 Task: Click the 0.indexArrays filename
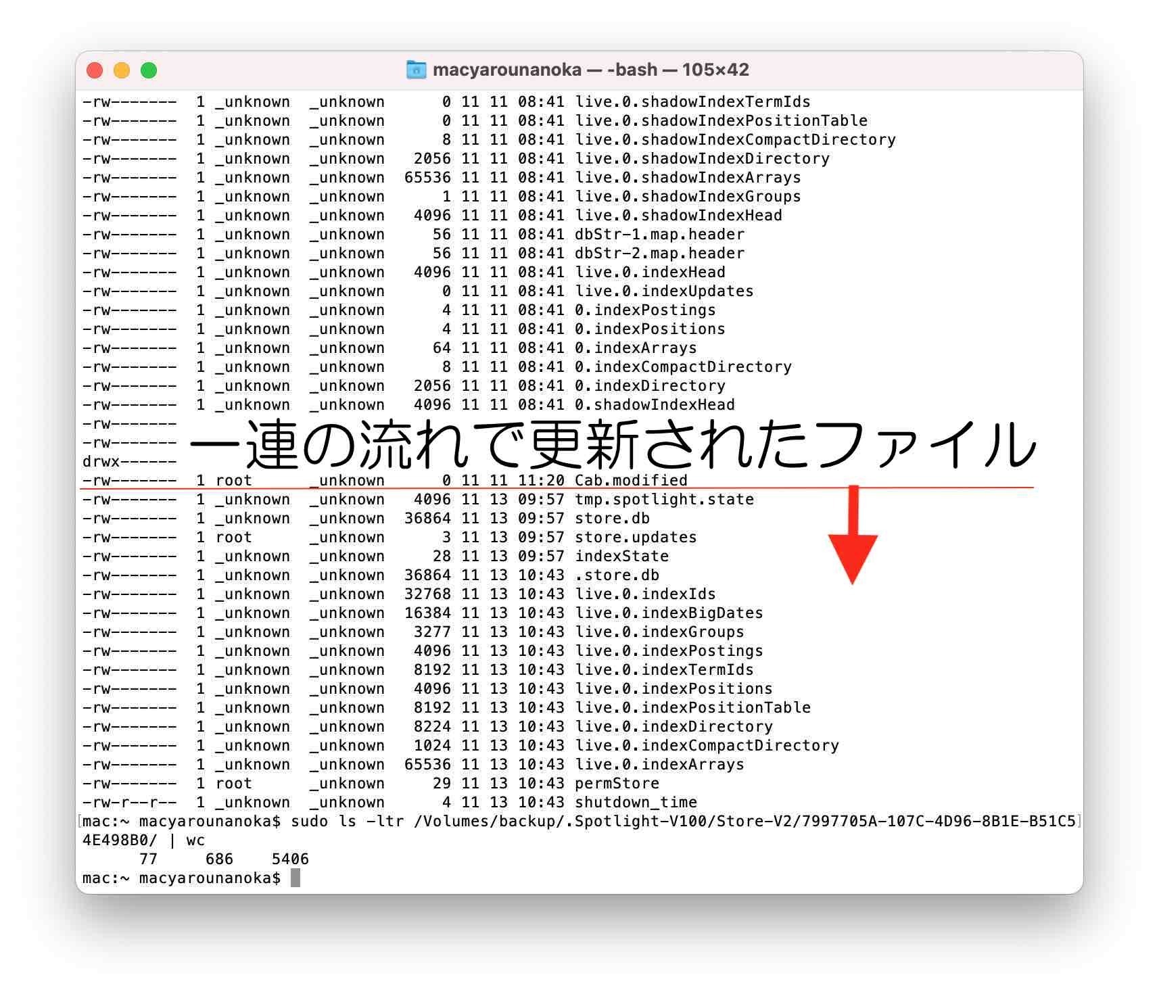click(636, 348)
